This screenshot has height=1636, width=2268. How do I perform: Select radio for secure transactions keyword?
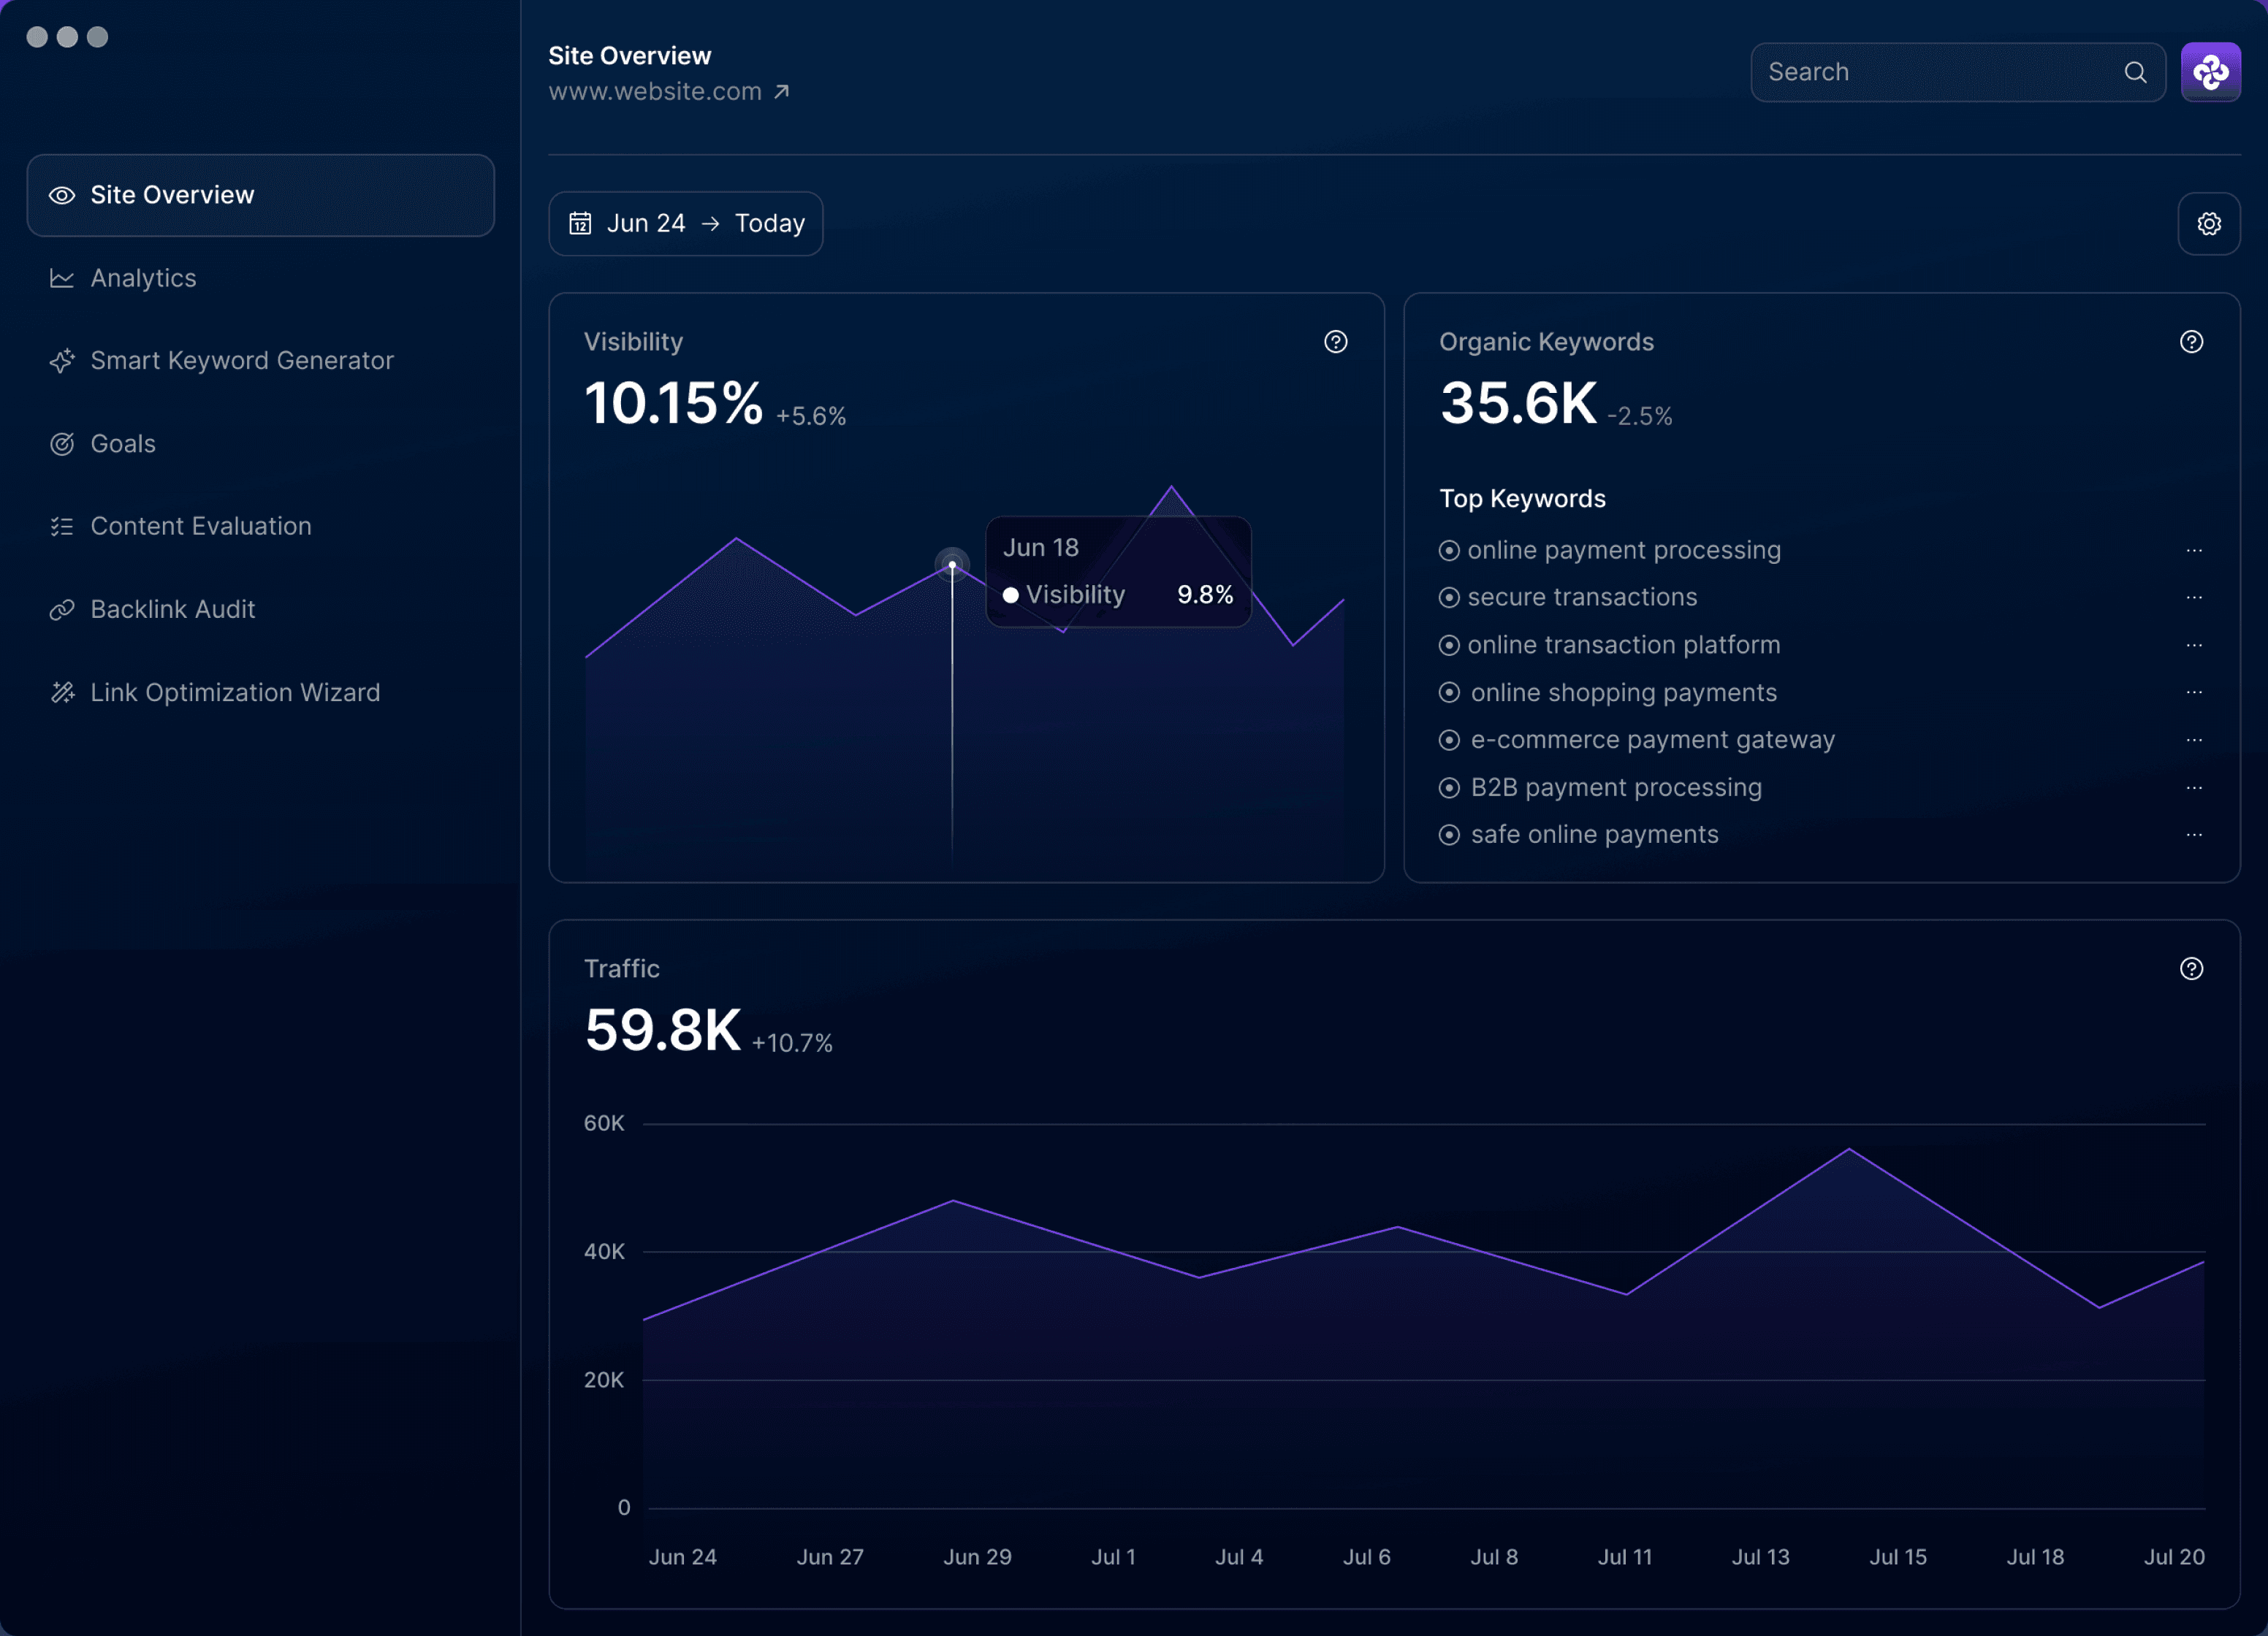coord(1448,597)
